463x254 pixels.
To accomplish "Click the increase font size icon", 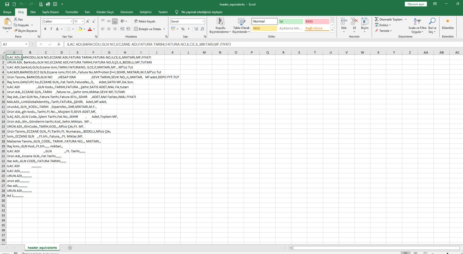I will tap(88, 21).
